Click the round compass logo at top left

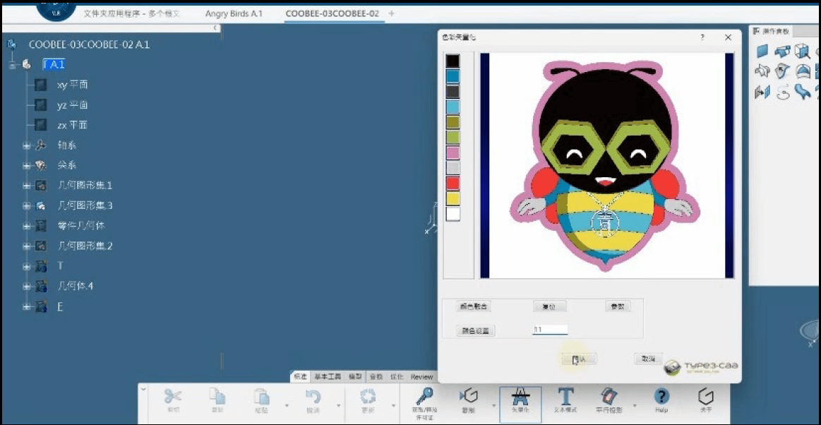click(56, 8)
